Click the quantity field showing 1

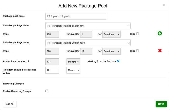coord(86,34)
